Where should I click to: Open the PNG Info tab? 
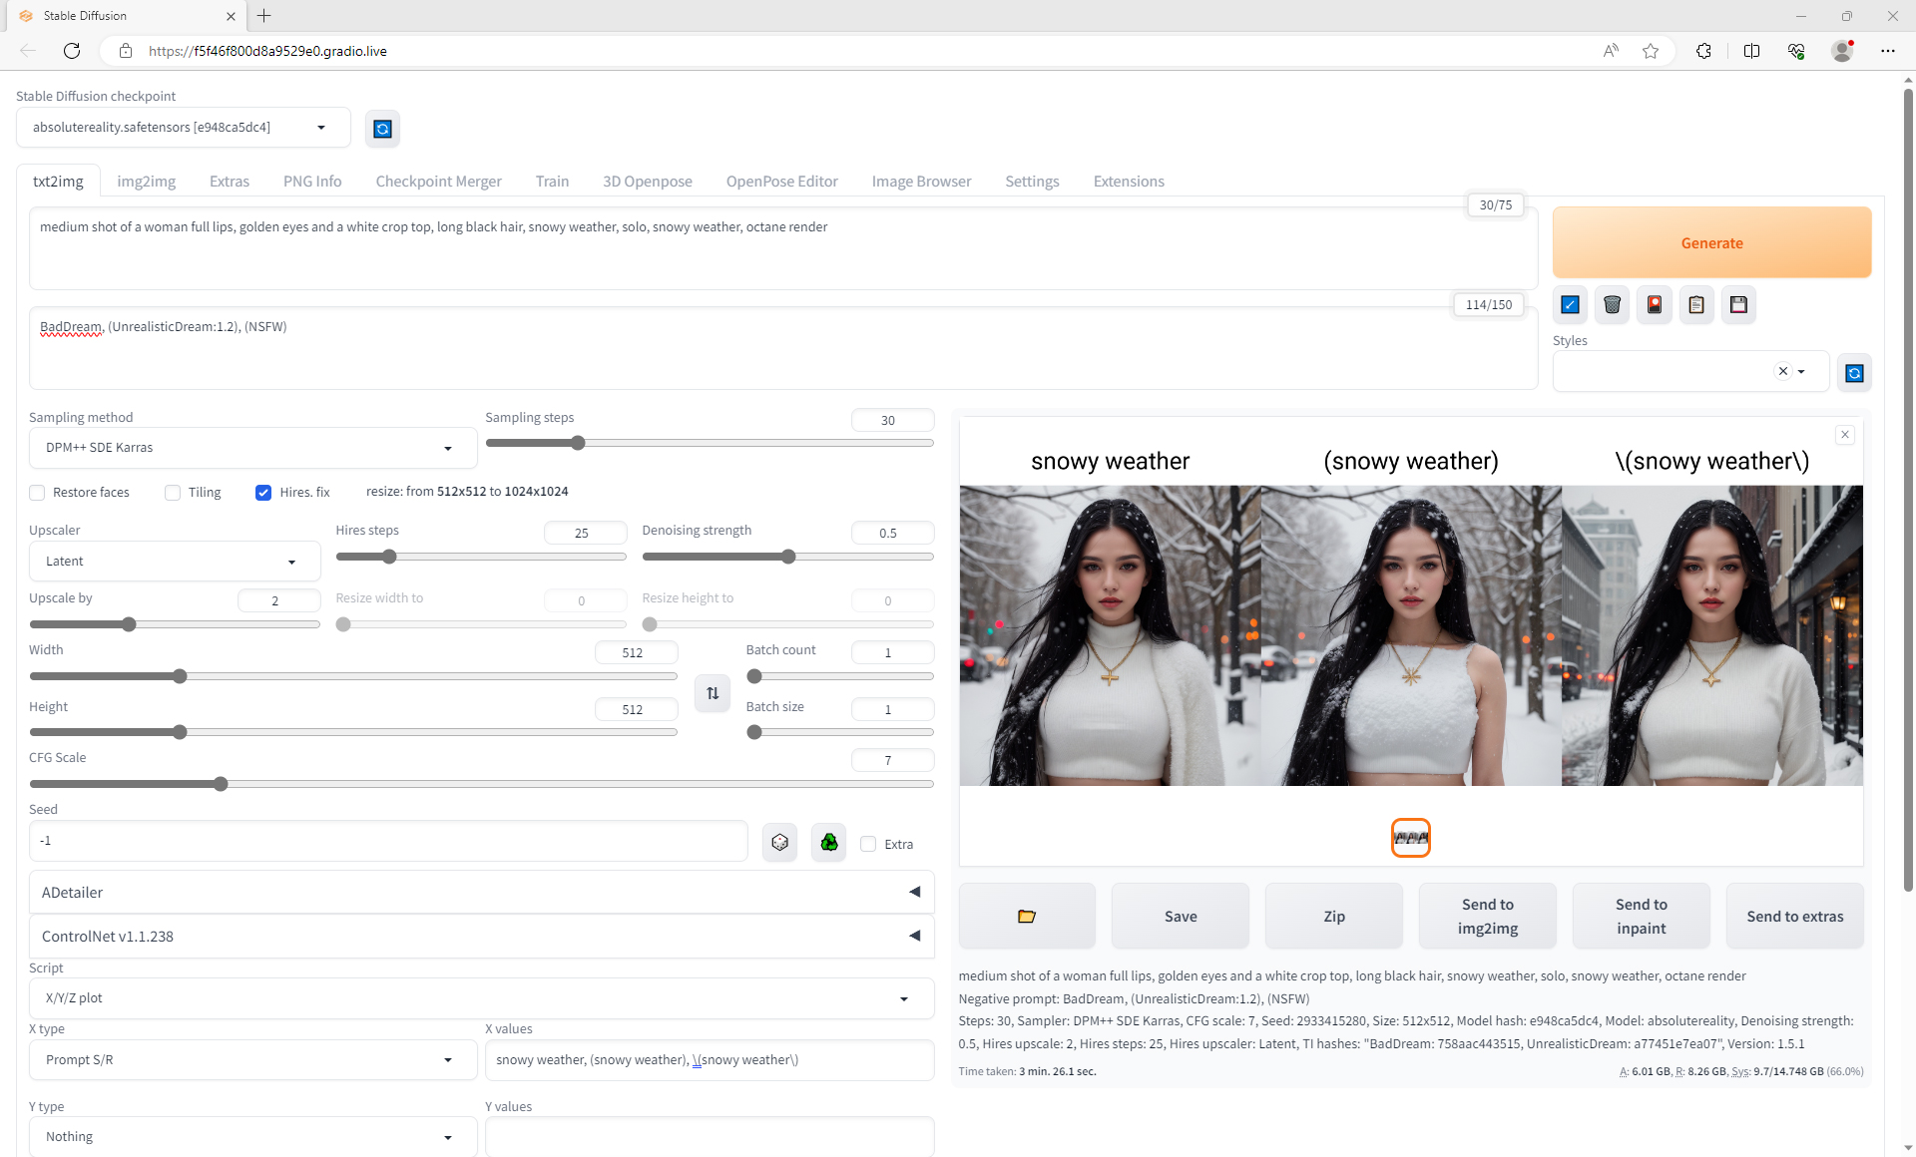312,182
